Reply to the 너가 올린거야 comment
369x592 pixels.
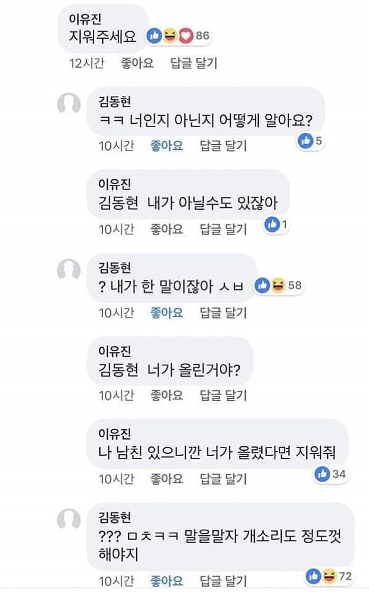click(x=223, y=396)
